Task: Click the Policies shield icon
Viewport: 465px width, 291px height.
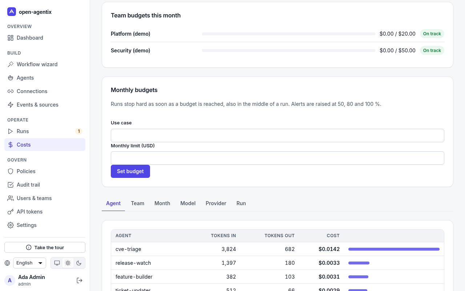Action: click(11, 171)
